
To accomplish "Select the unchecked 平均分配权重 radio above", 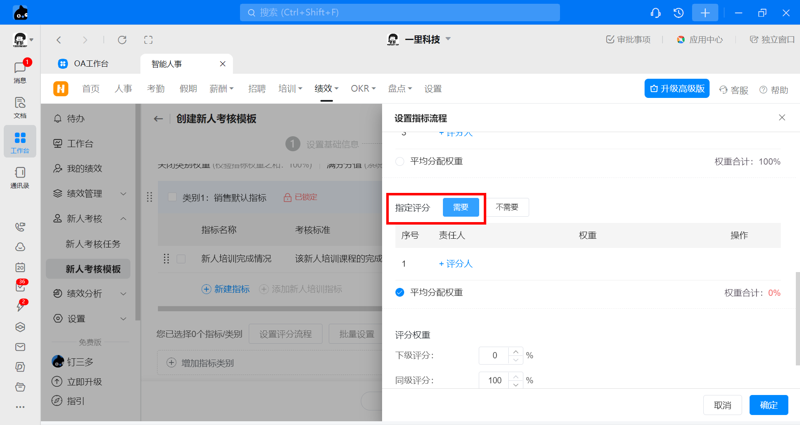I will 400,161.
